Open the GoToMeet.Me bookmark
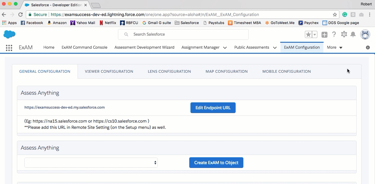 click(280, 23)
